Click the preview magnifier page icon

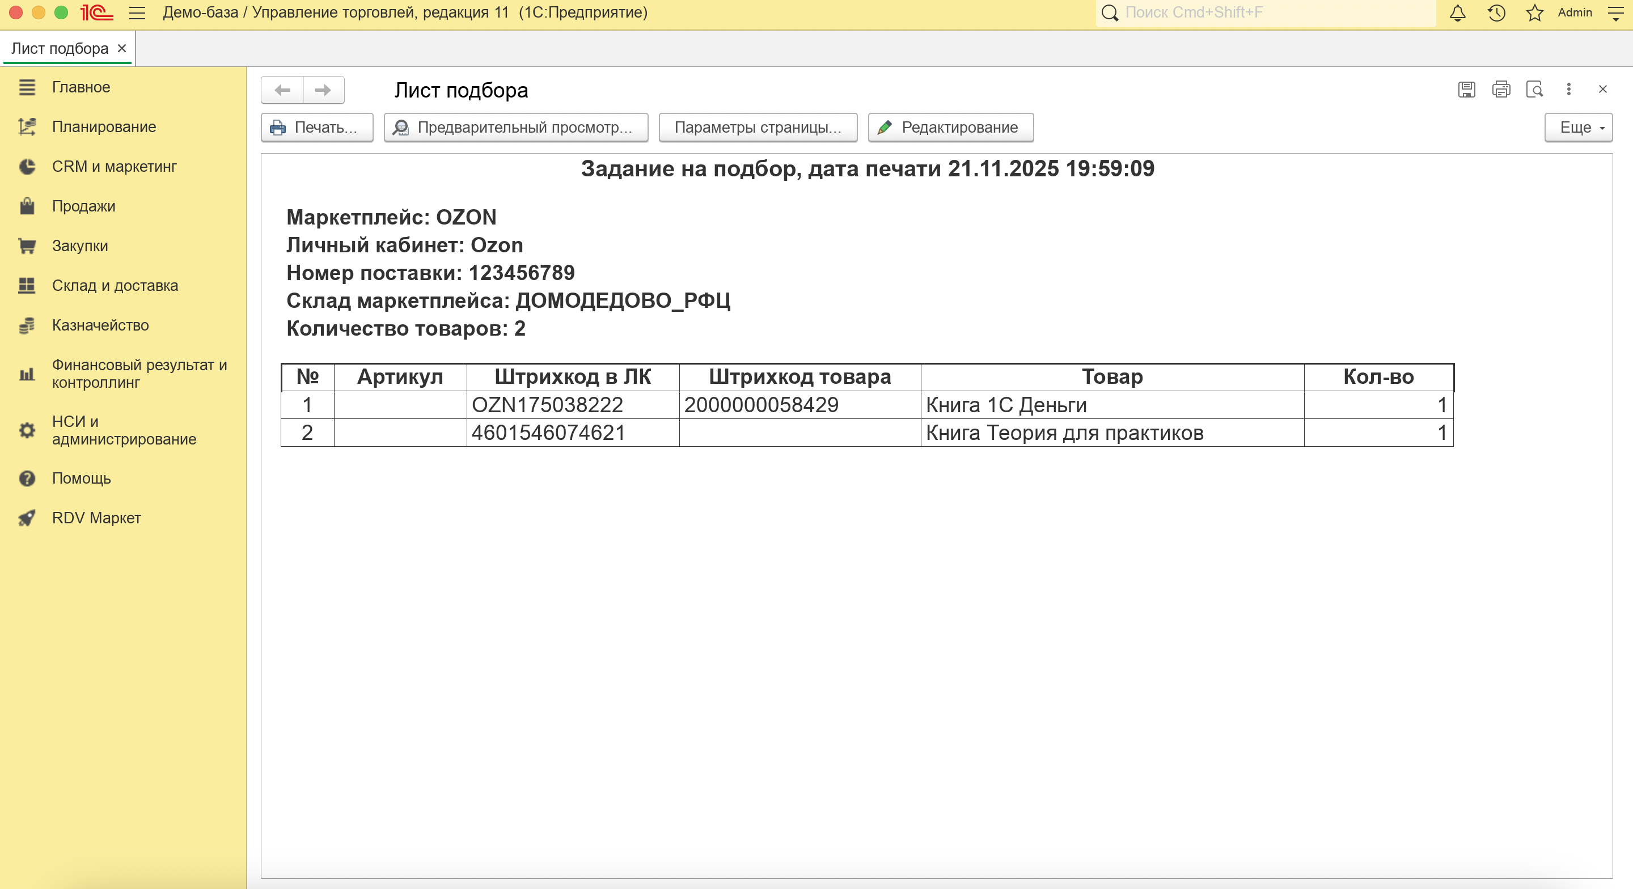click(1535, 90)
